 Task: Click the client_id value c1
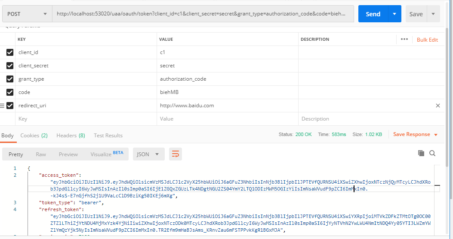[228, 52]
